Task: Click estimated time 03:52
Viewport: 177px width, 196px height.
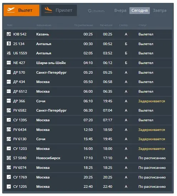Action: [x=108, y=53]
